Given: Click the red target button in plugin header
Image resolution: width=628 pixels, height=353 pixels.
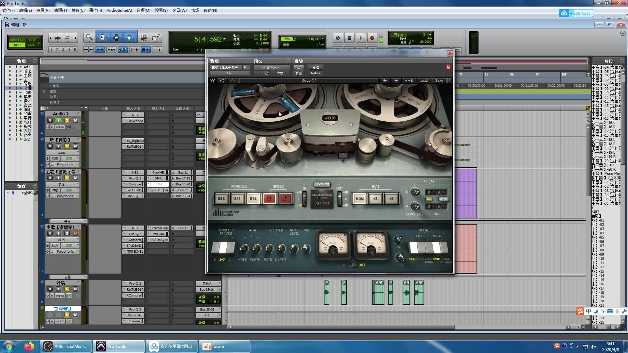Looking at the screenshot, I should [x=448, y=67].
